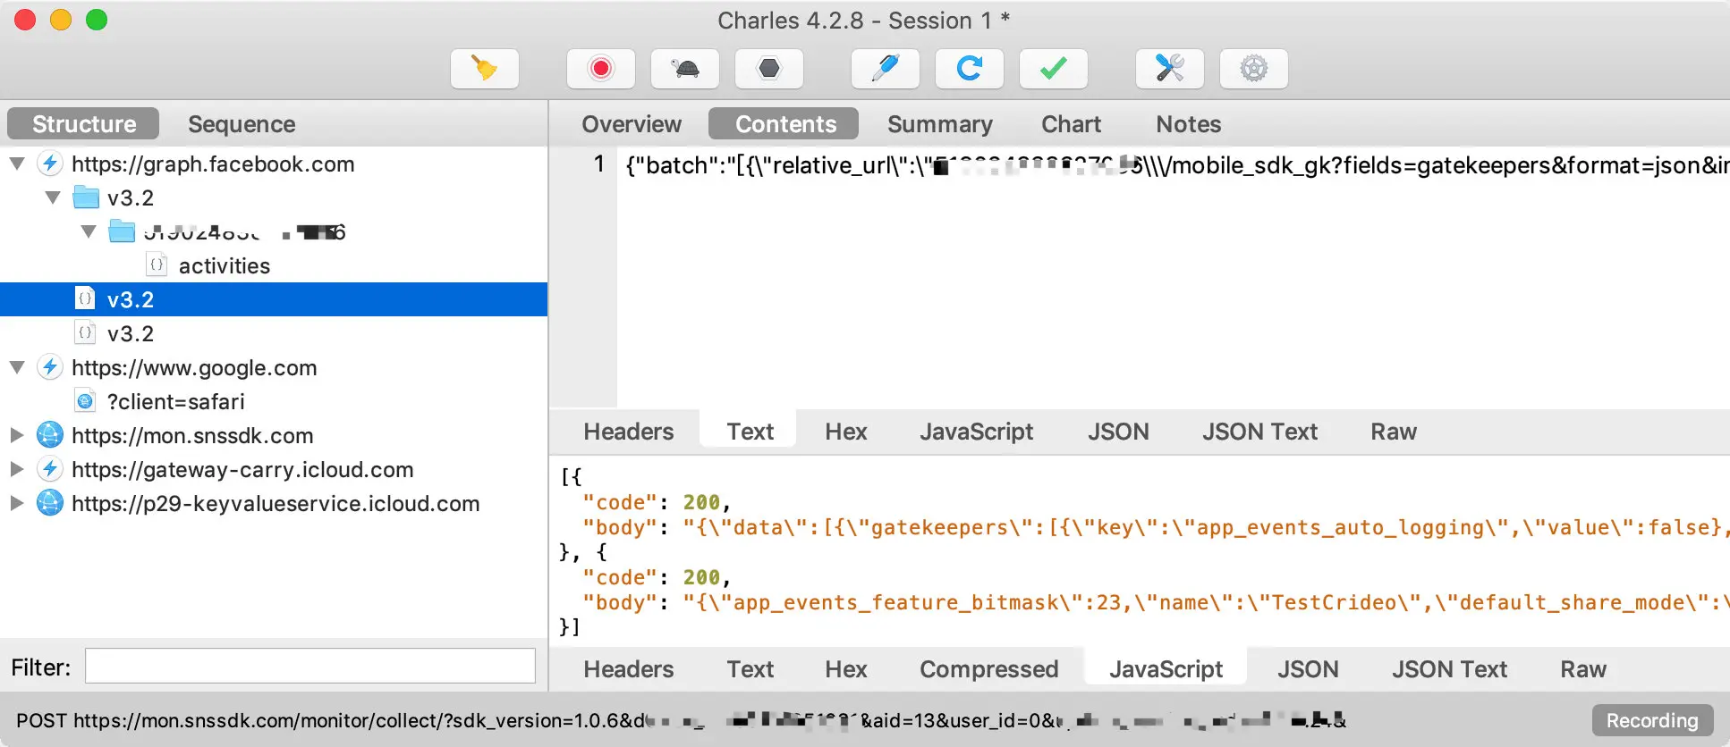Open the response Raw tab
Screen dimensions: 1730x747
(1583, 669)
